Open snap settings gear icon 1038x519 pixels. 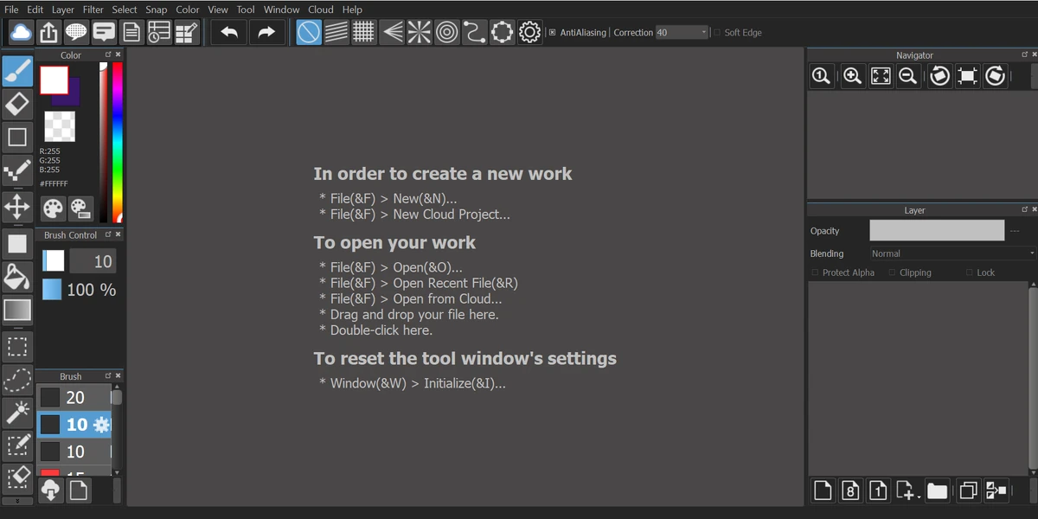coord(530,33)
